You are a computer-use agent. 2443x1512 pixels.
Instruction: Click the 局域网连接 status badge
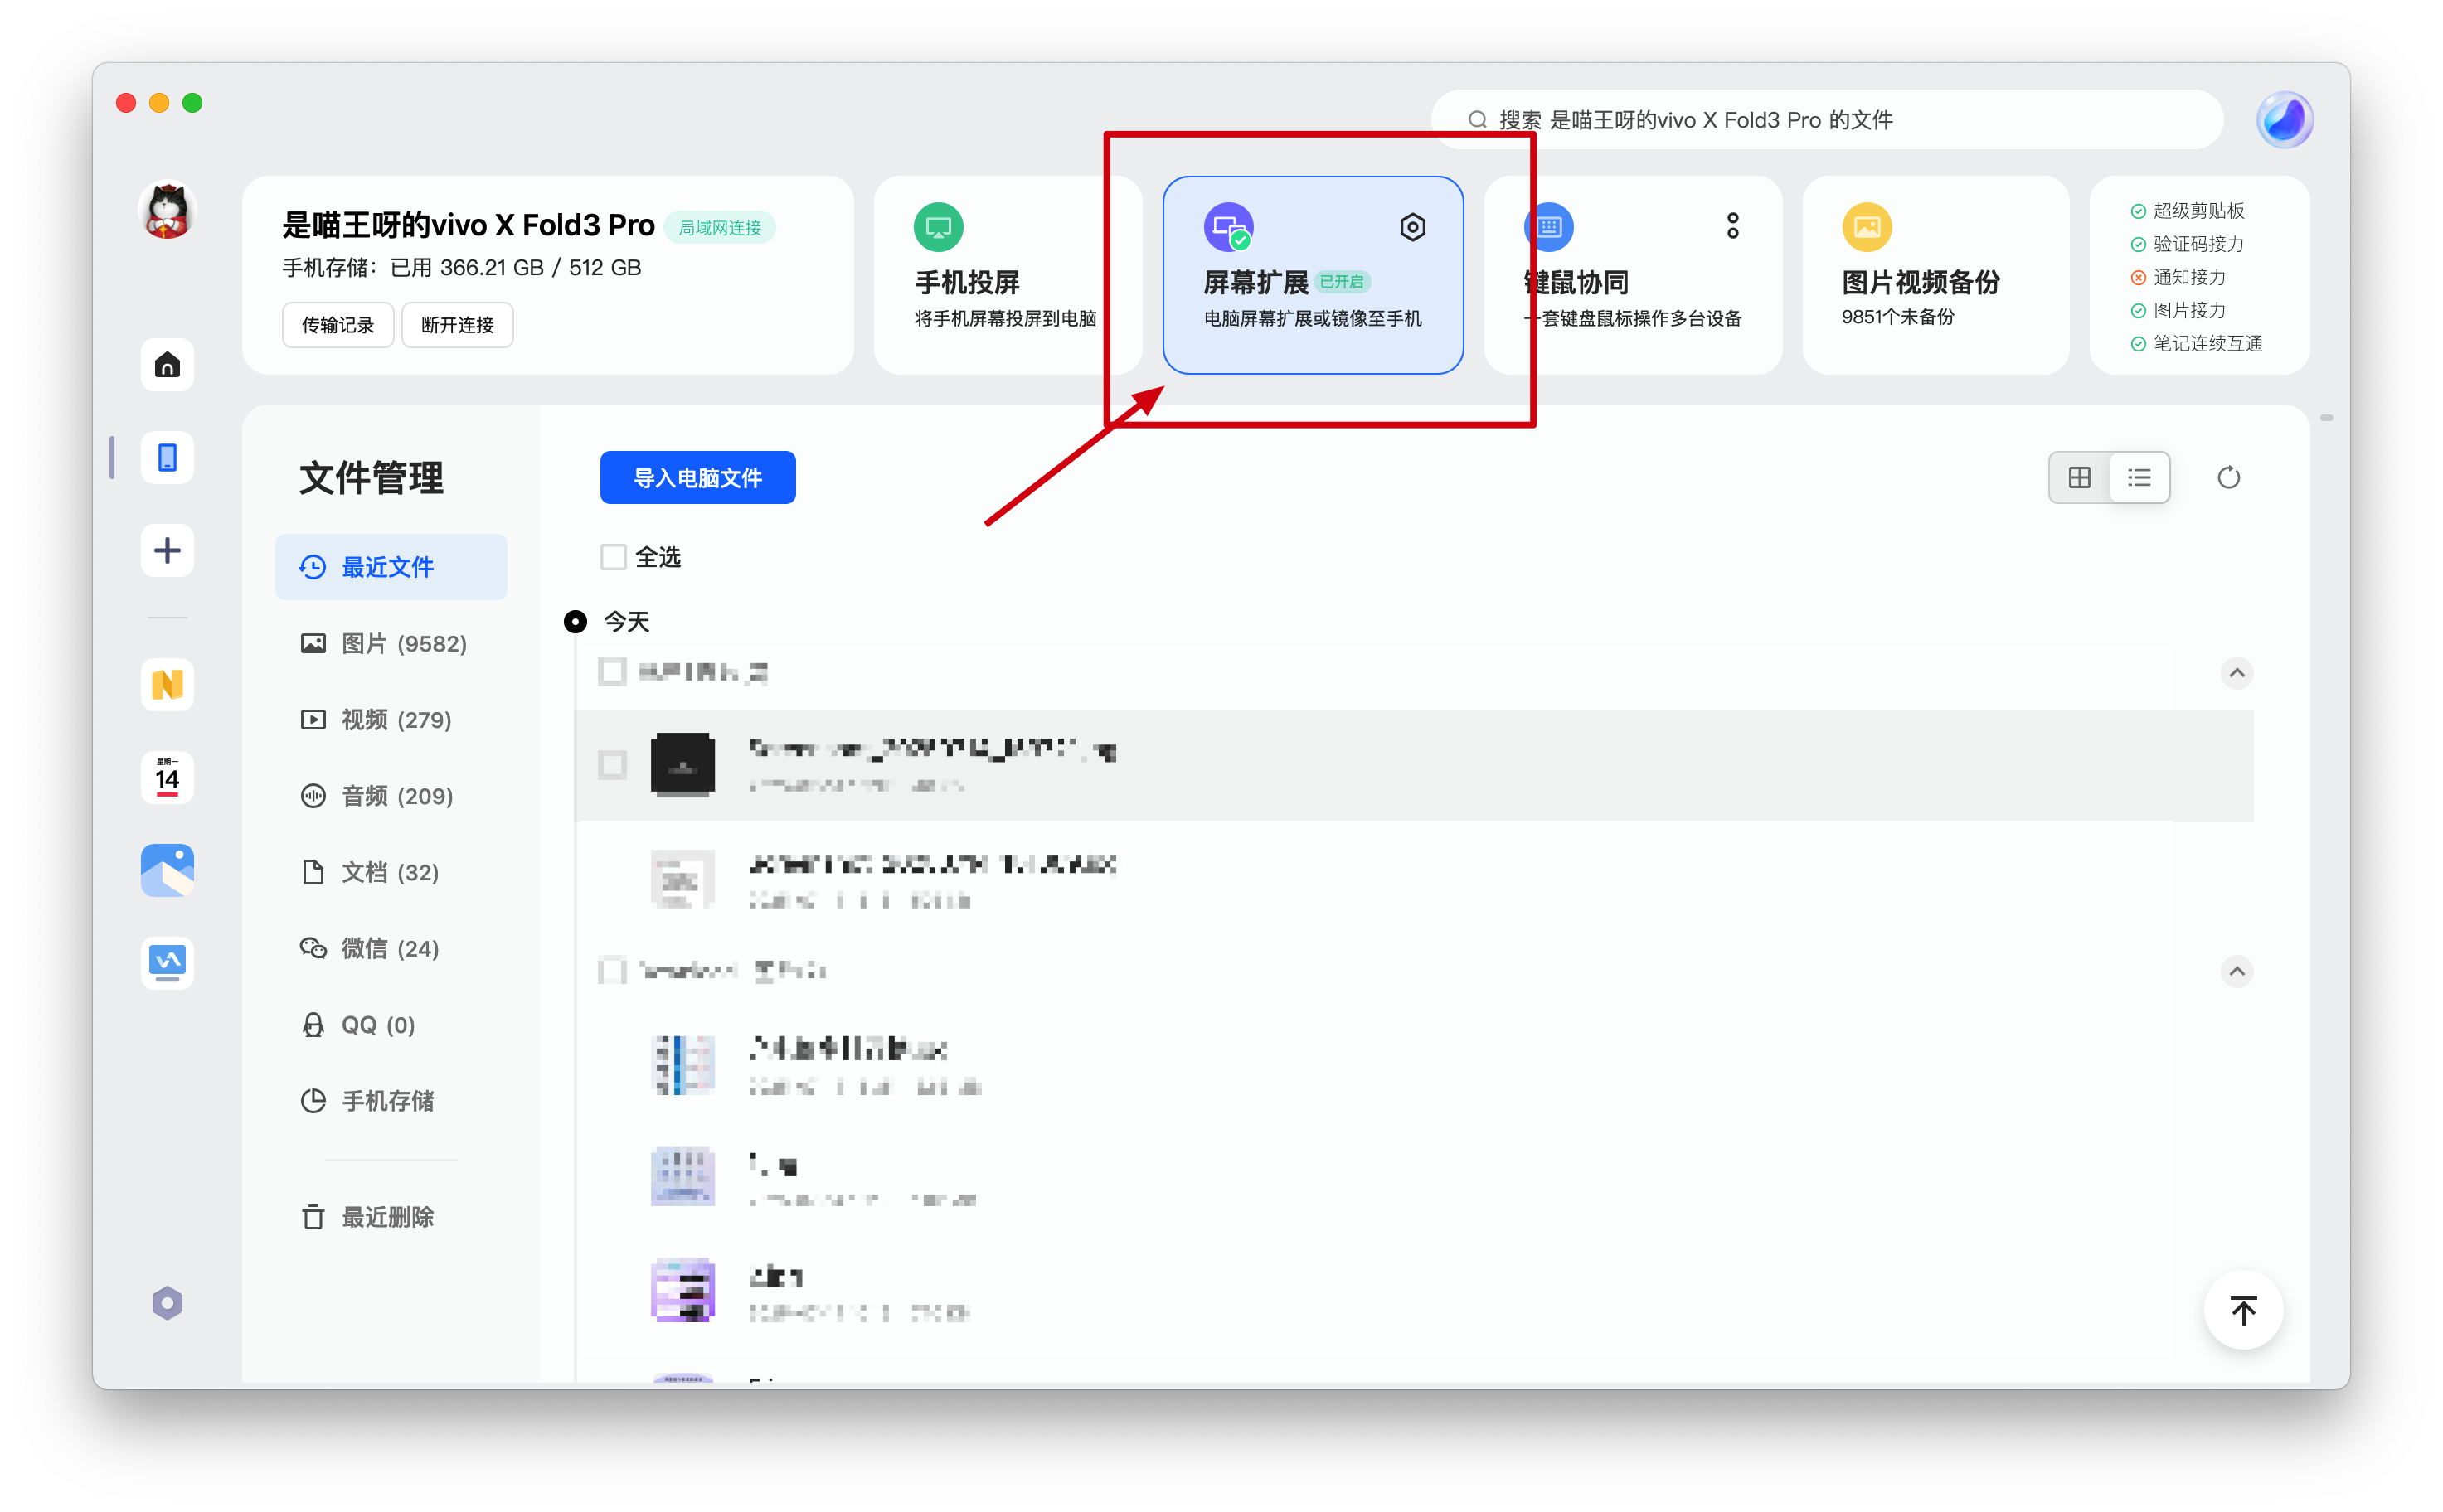(x=721, y=228)
